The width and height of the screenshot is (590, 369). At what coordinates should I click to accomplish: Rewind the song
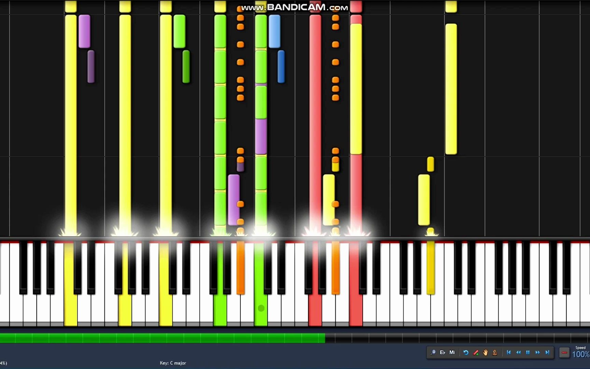518,352
